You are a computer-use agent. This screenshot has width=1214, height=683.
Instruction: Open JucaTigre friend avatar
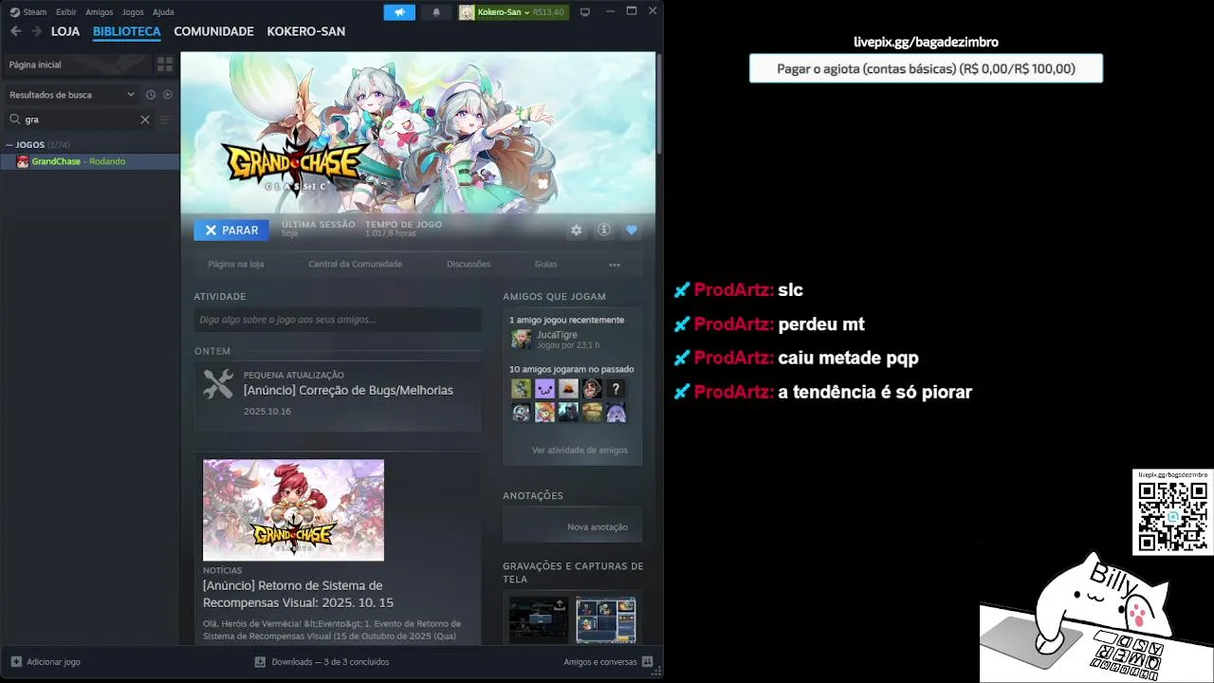[521, 339]
